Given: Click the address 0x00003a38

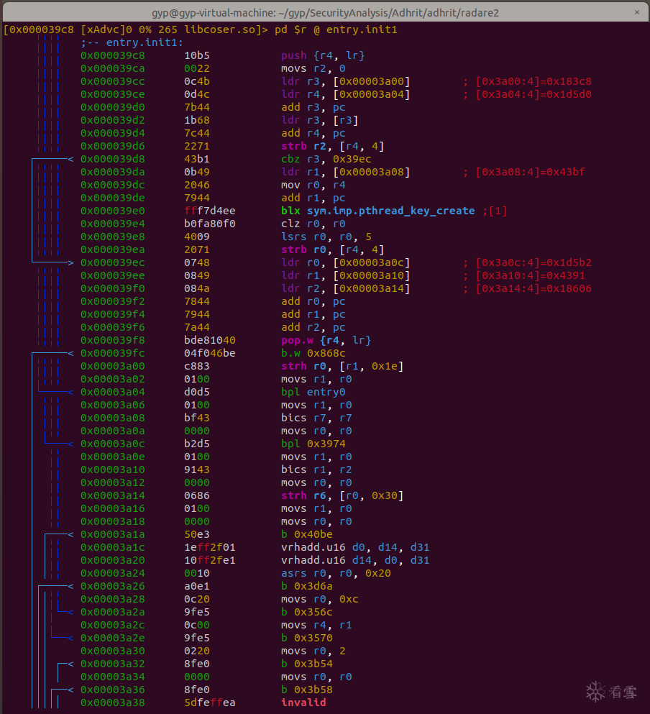Looking at the screenshot, I should (112, 702).
